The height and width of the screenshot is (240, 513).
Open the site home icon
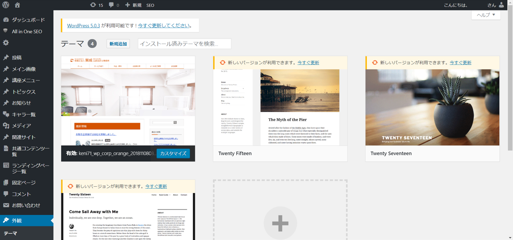point(17,5)
